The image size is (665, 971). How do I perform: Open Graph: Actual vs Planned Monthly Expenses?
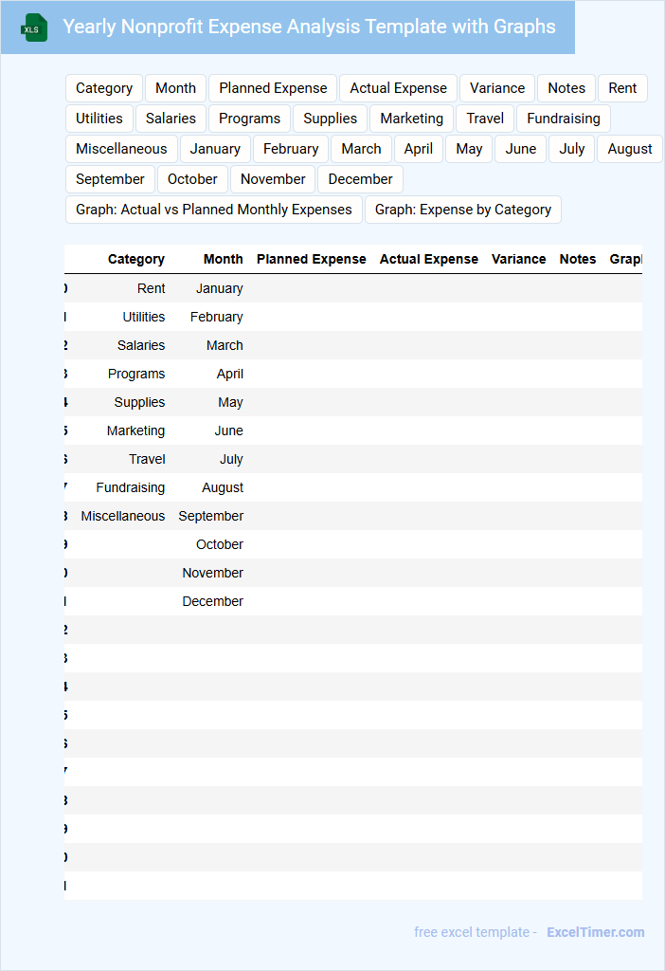click(214, 210)
